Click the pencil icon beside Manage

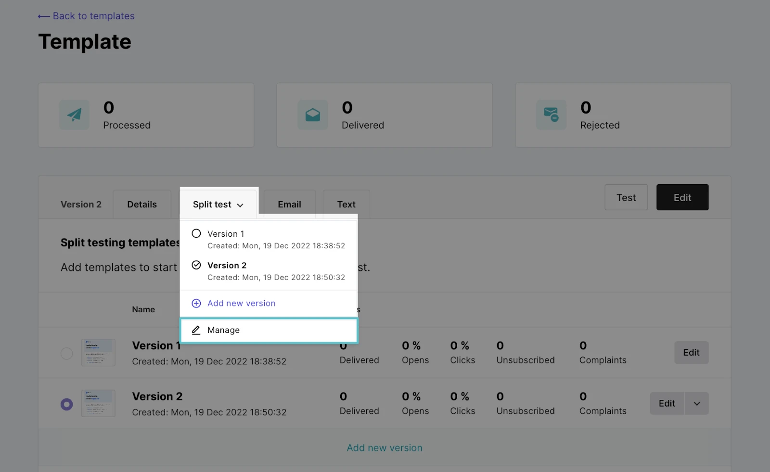196,330
